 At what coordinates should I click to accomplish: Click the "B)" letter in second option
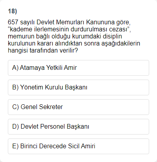(x=15, y=87)
